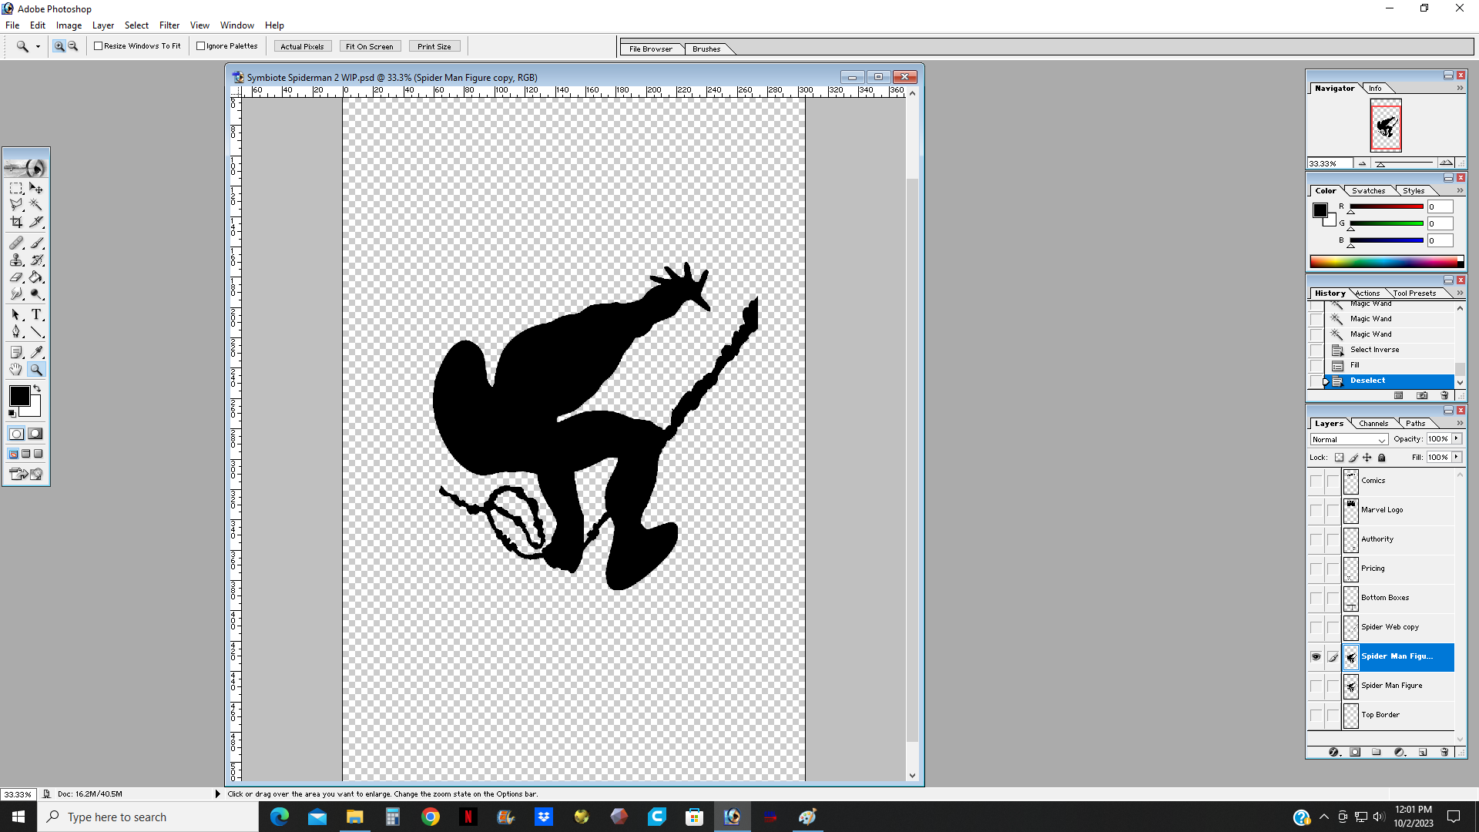1479x832 pixels.
Task: Select the Hand tool
Action: click(x=16, y=370)
